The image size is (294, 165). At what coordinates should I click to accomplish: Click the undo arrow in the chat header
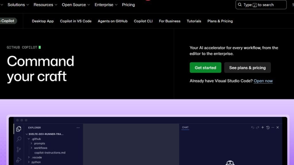tap(253, 127)
